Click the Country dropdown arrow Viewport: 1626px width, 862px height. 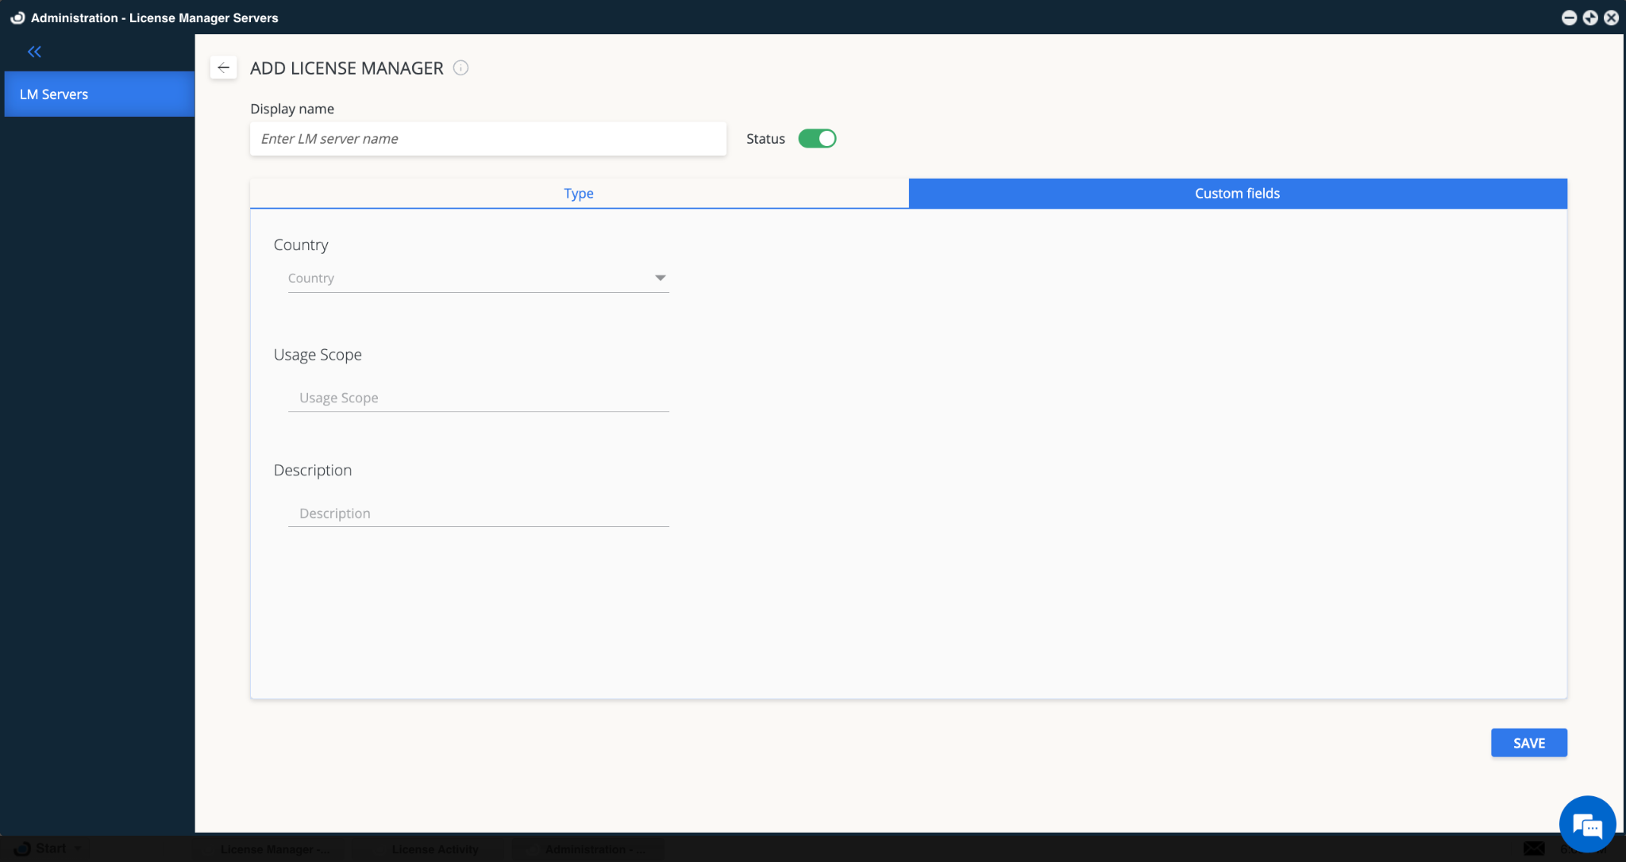660,278
